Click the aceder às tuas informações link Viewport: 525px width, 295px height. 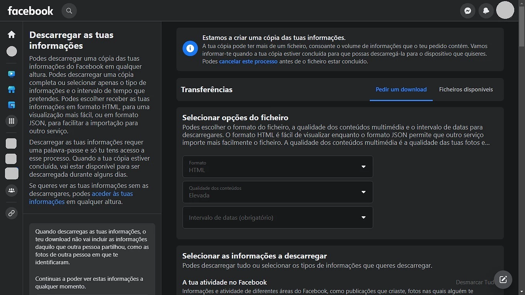tap(81, 198)
